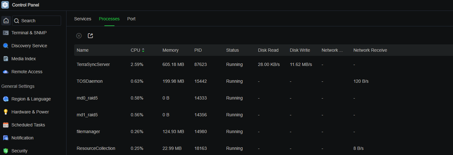
Task: Select the md1_raid5 process row
Action: [263, 115]
